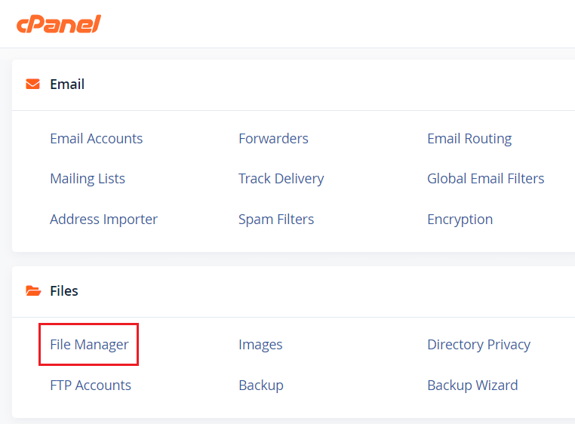The image size is (575, 424).
Task: Open the Backup page
Action: click(261, 386)
